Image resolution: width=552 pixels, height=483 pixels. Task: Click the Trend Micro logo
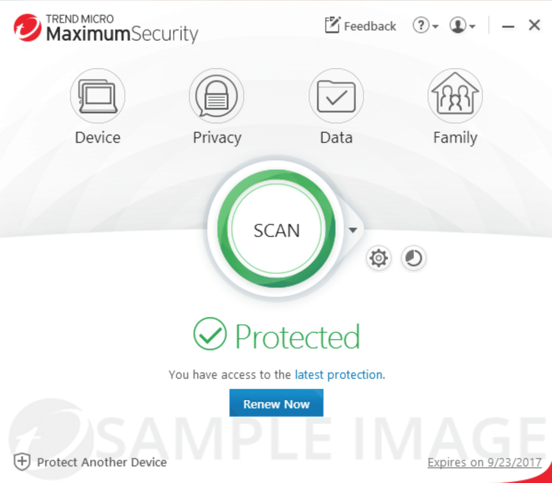pos(27,28)
